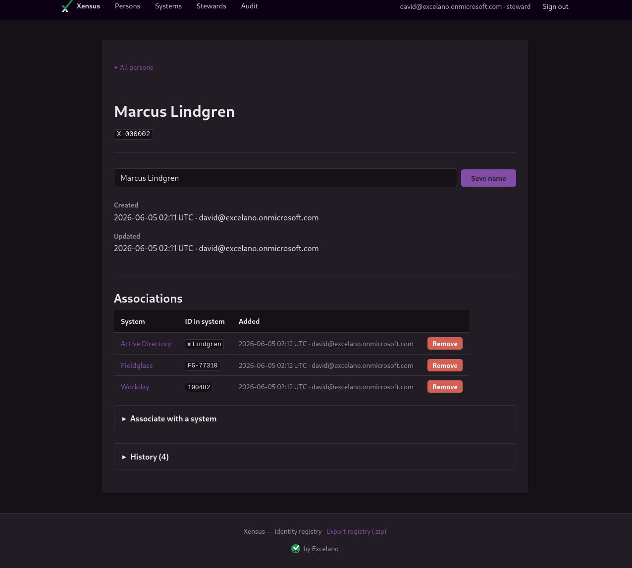The image size is (632, 568).
Task: Open the Fieldglass system link
Action: (137, 365)
